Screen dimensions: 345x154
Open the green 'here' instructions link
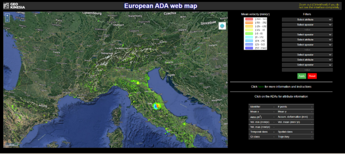tap(261, 87)
